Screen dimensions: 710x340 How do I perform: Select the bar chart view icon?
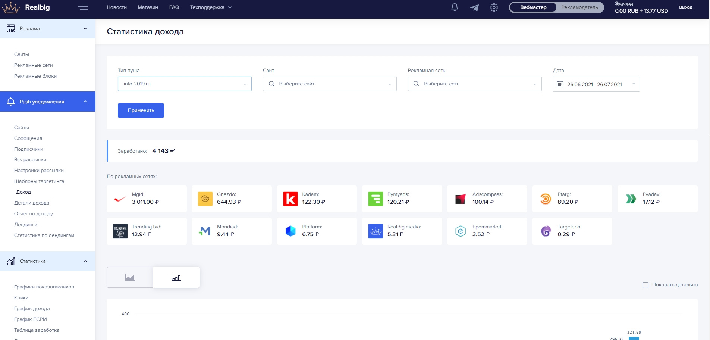tap(176, 277)
